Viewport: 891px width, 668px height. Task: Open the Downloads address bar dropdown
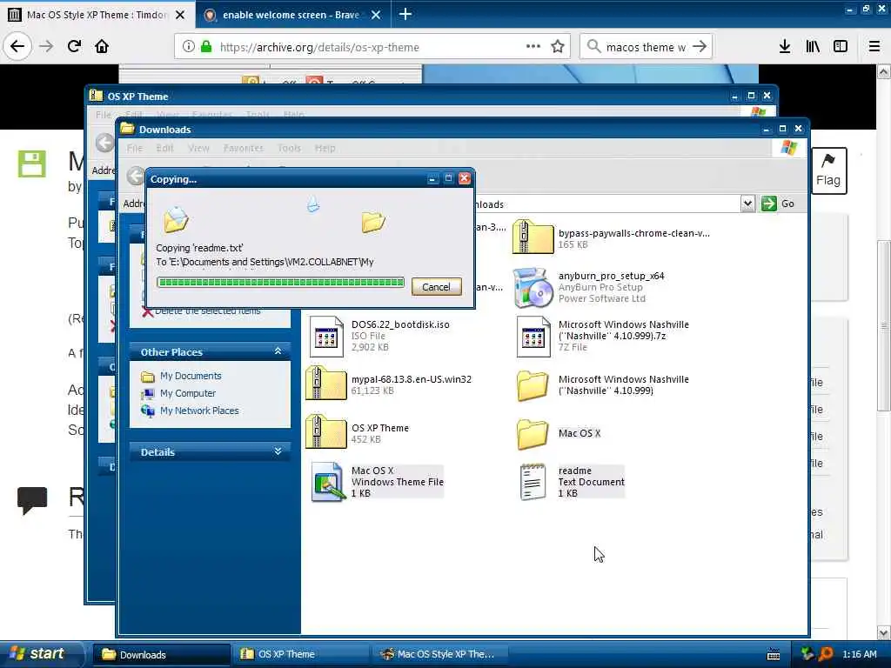click(747, 204)
